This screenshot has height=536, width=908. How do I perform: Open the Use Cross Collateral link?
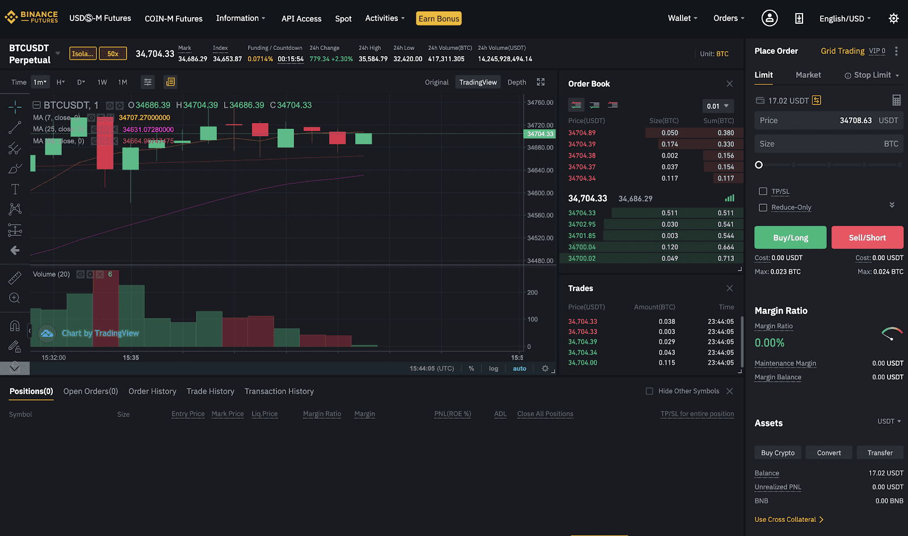tap(789, 520)
